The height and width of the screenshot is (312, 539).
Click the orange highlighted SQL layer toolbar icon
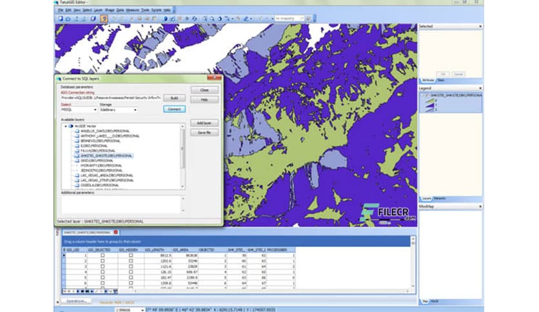click(x=103, y=19)
